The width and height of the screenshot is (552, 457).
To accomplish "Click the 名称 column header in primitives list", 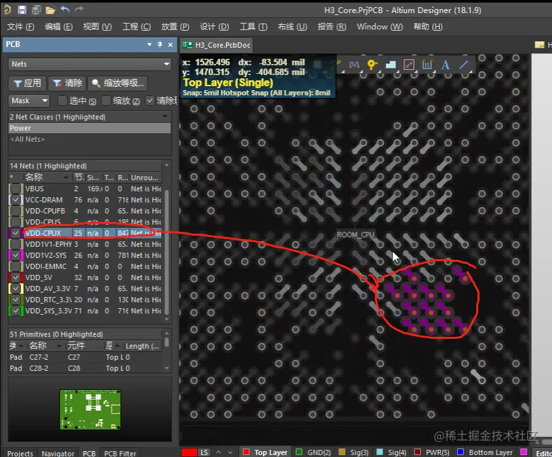I will click(38, 345).
